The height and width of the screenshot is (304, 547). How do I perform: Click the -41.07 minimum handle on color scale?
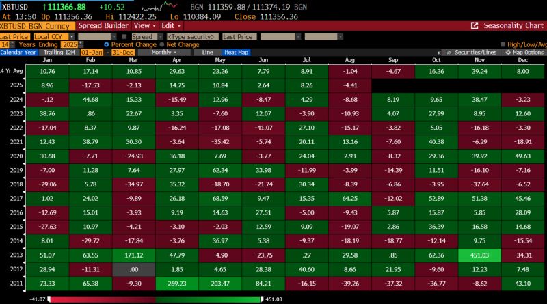coord(49,299)
